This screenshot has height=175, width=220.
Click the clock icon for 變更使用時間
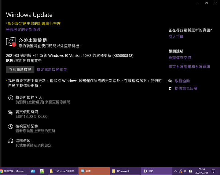point(11,112)
